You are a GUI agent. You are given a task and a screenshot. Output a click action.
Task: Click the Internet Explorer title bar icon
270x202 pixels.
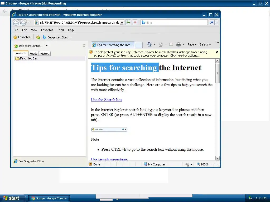14,15
